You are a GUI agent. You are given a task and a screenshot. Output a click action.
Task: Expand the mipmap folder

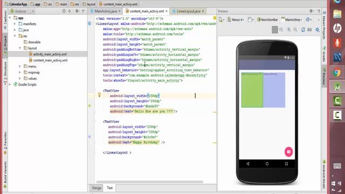[x=20, y=72]
